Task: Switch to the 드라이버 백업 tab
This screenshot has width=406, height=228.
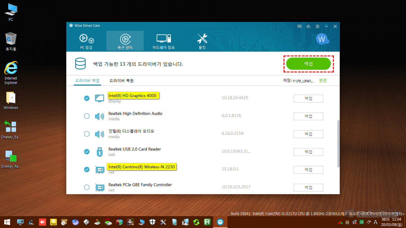Action: 87,80
